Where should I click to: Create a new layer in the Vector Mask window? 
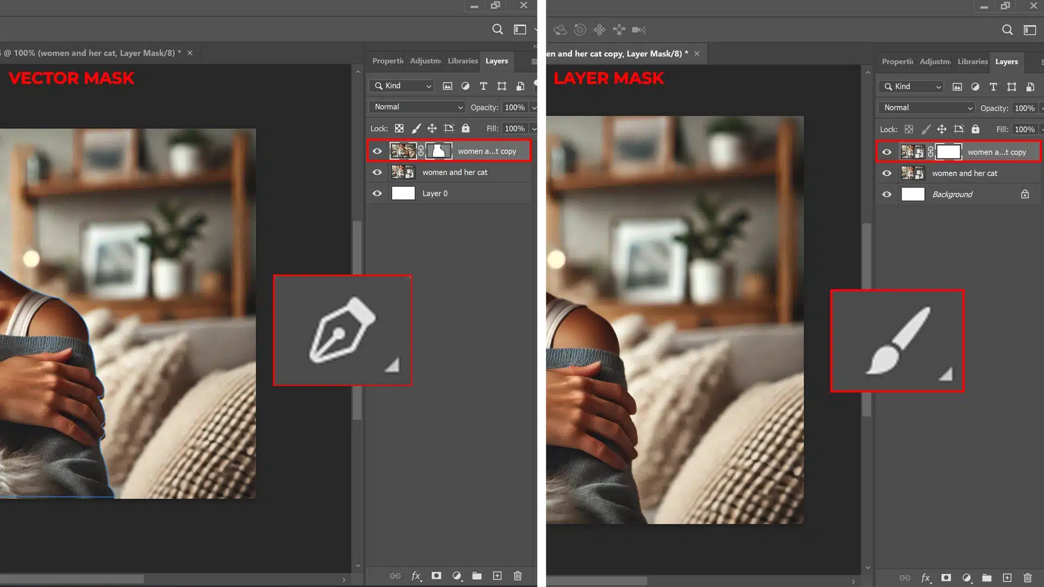pyautogui.click(x=497, y=576)
